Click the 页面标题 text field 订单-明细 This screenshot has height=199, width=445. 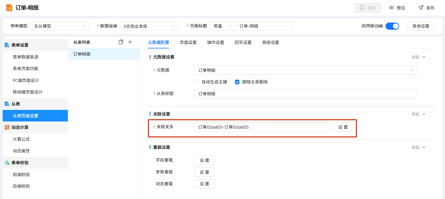coord(264,26)
